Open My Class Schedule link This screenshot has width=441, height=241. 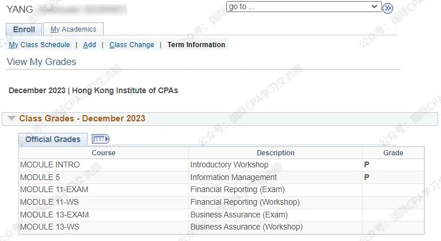(x=39, y=45)
